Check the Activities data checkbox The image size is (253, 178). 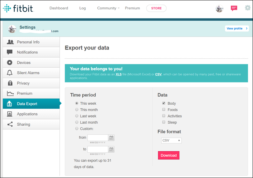pos(164,116)
